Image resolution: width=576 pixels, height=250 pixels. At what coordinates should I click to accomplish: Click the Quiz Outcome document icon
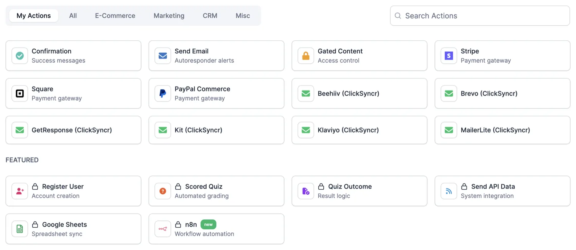point(306,191)
